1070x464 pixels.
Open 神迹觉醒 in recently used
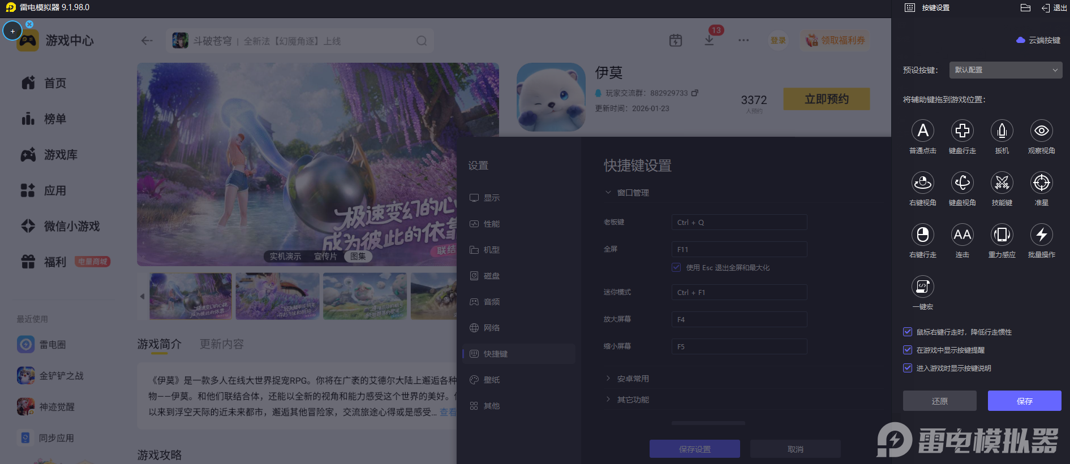tap(46, 406)
